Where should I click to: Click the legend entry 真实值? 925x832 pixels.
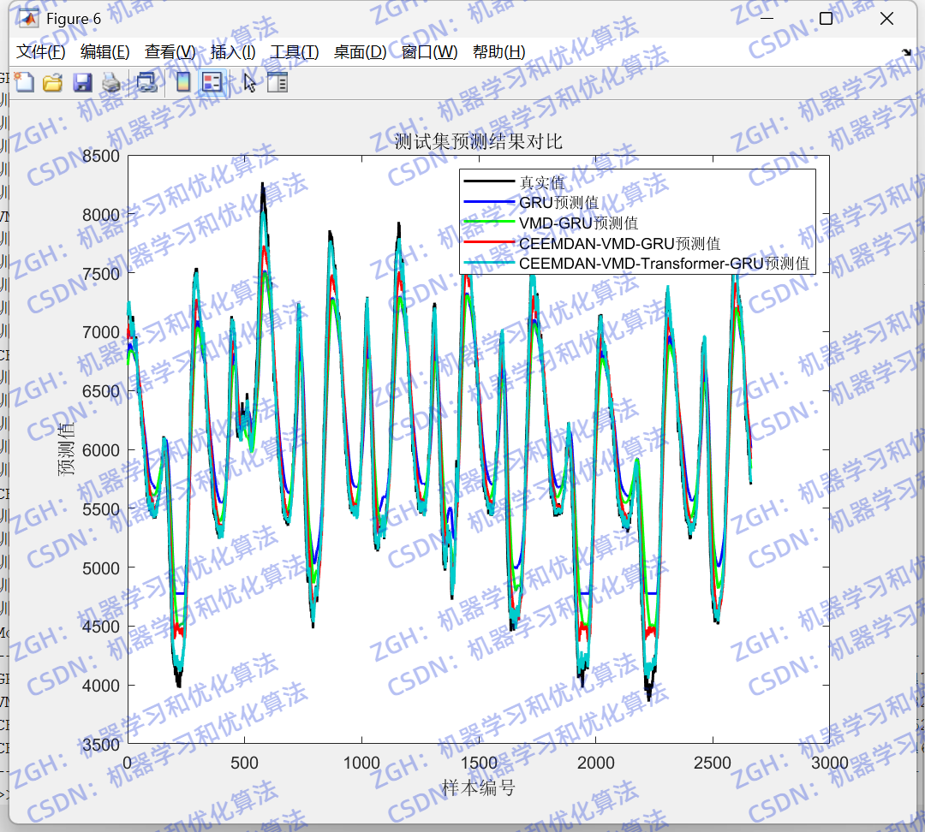tap(541, 183)
